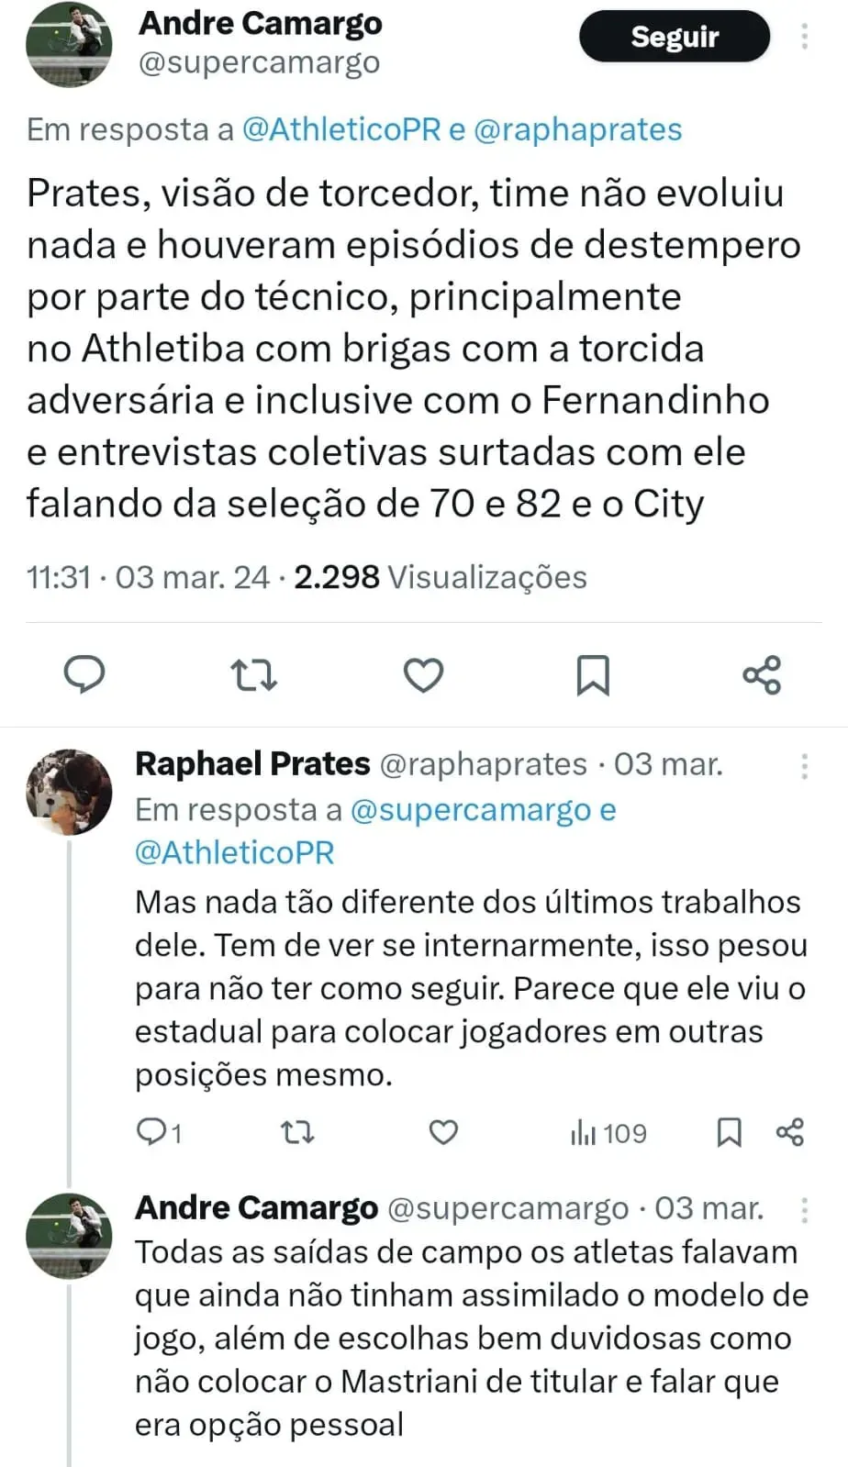Viewport: 848px width, 1467px height.
Task: Bookmark Raphael Prates' reply
Action: 729,1132
